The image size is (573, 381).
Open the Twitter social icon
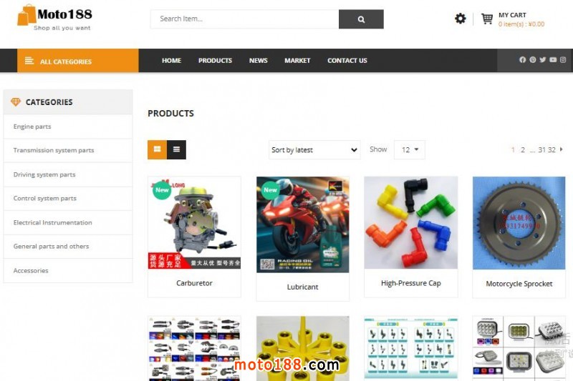click(543, 60)
